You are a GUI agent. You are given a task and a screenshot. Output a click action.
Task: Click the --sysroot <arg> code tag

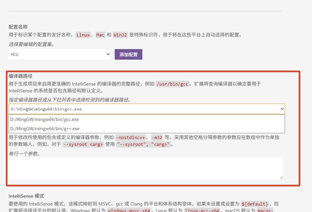[83, 145]
